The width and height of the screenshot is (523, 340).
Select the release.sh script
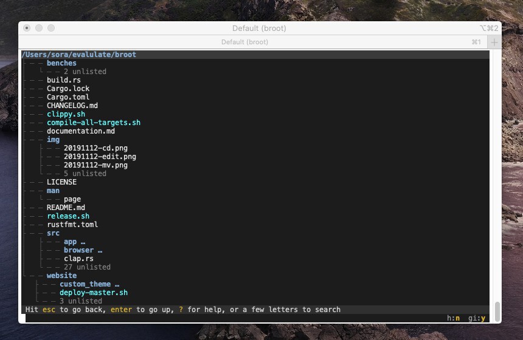pyautogui.click(x=68, y=216)
